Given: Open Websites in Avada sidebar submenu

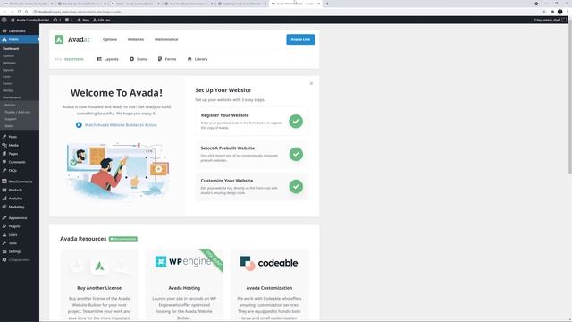Looking at the screenshot, I should coord(9,63).
